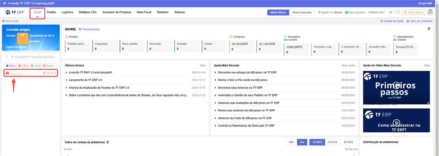Viewport: 439px width, 156px height.
Task: Click the Personalizado link
Action: click(91, 29)
